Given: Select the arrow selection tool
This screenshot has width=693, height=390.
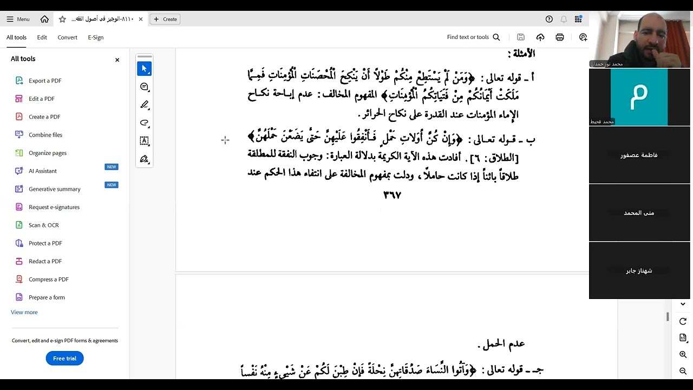Looking at the screenshot, I should [x=144, y=69].
